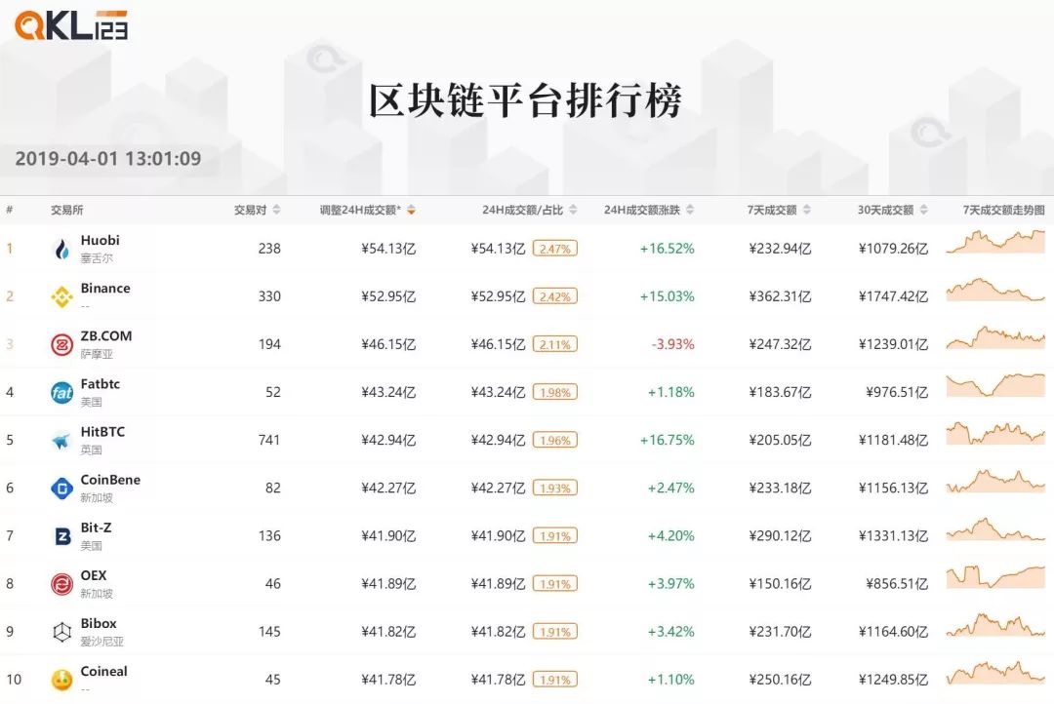Open the Binance exchange link
The width and height of the screenshot is (1054, 704).
pos(105,289)
